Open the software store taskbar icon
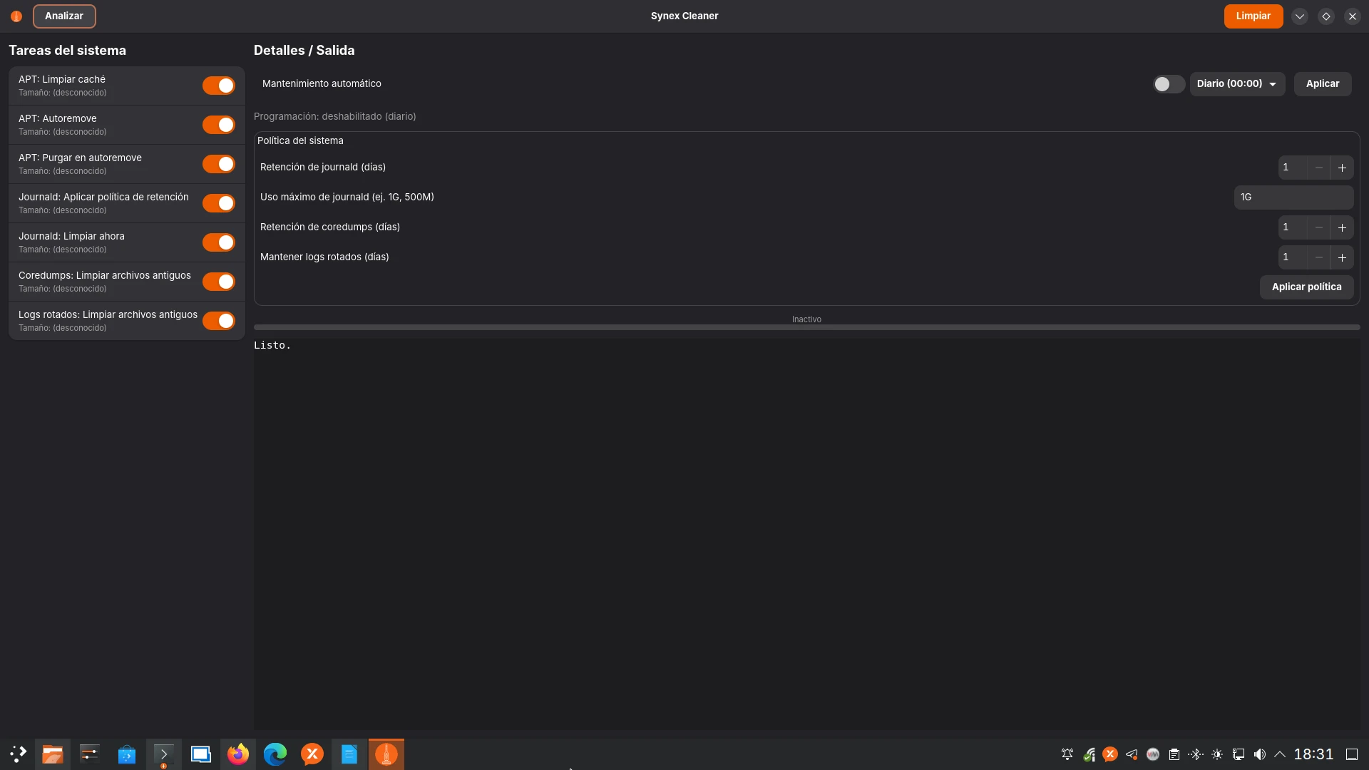Viewport: 1369px width, 770px height. click(127, 754)
